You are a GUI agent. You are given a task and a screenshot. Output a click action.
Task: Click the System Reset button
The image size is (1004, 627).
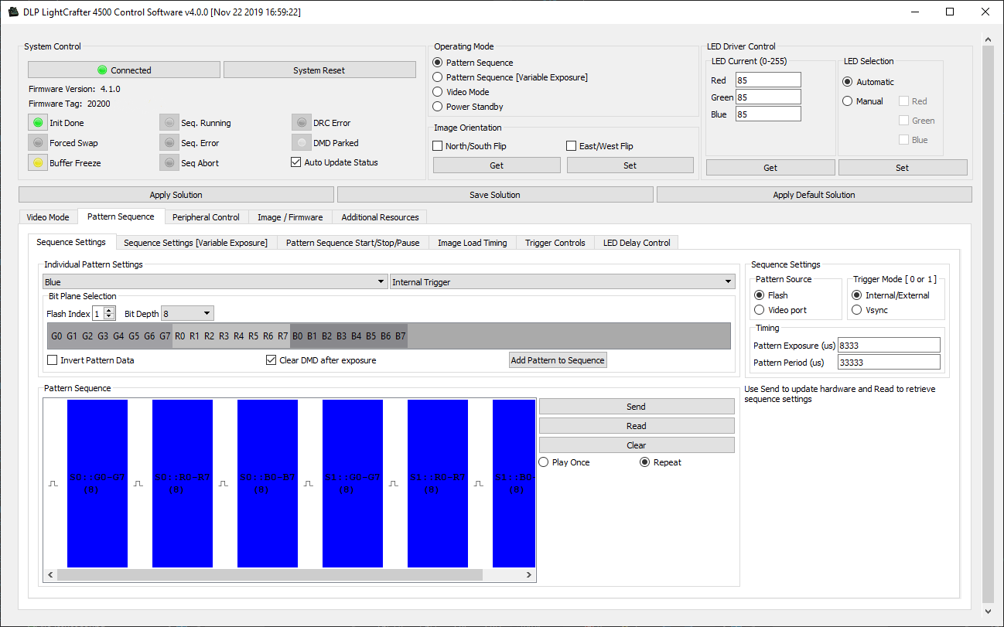[x=319, y=70]
